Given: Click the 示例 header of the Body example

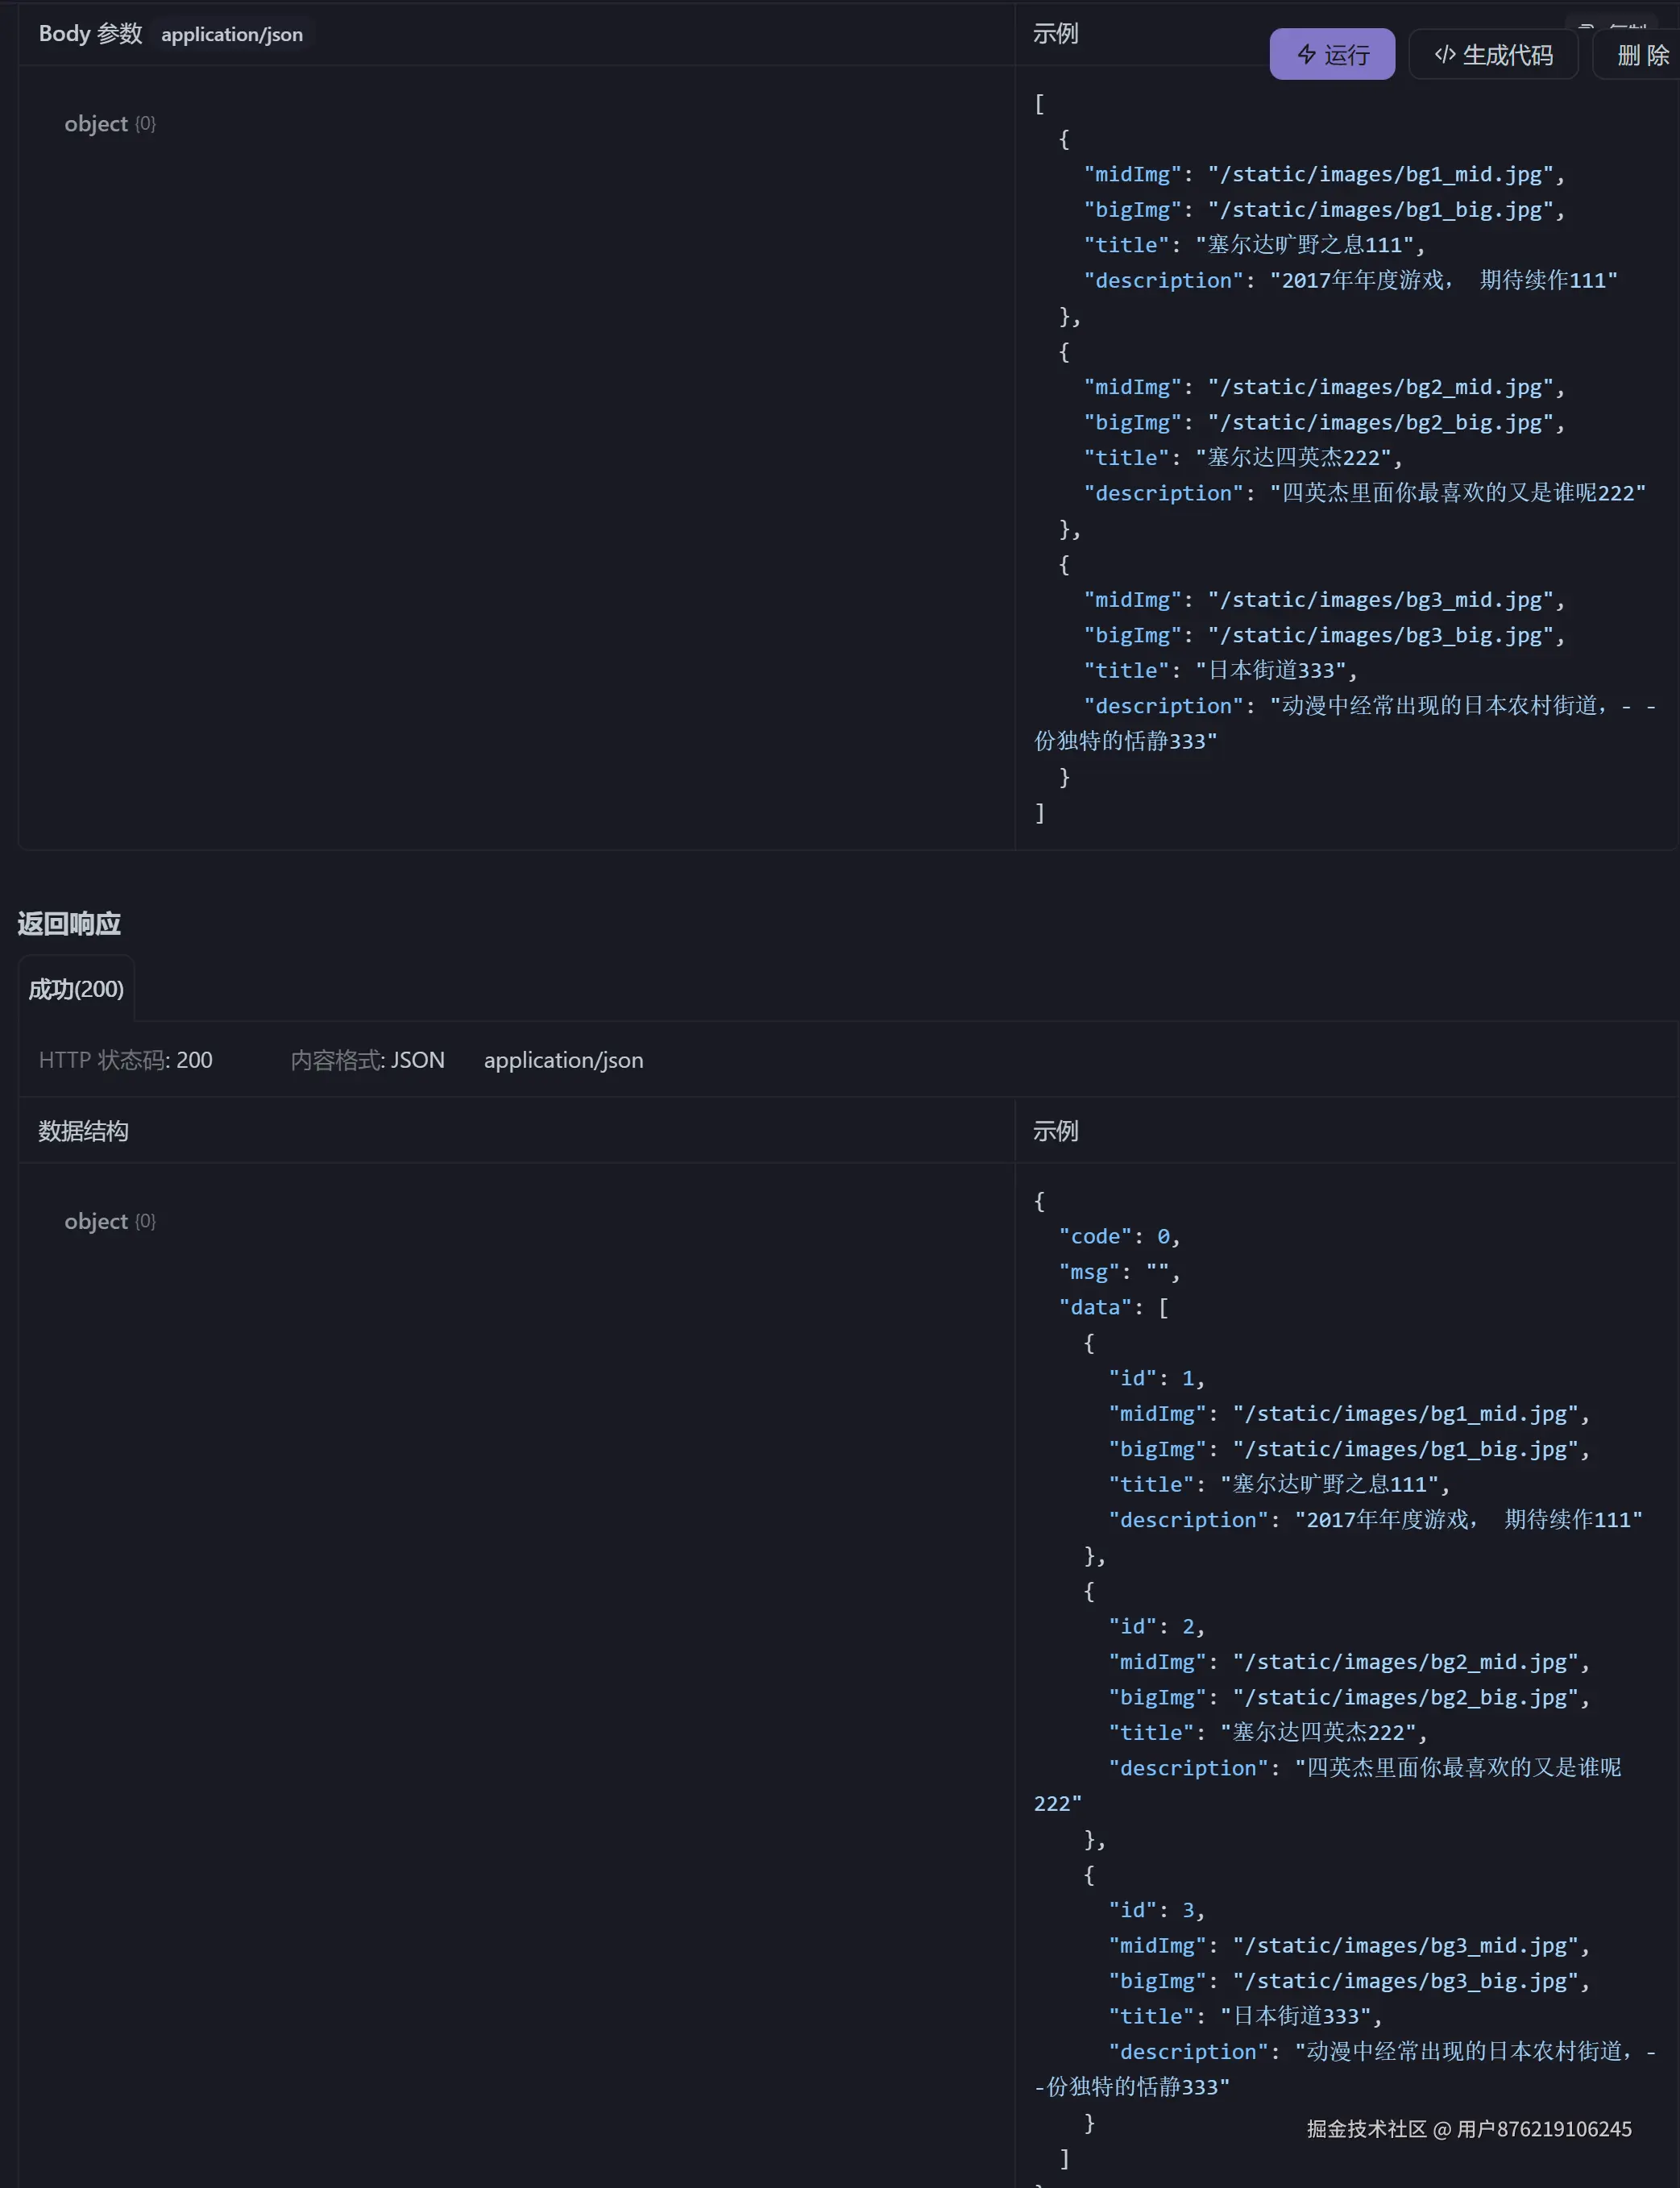Looking at the screenshot, I should pos(1055,34).
